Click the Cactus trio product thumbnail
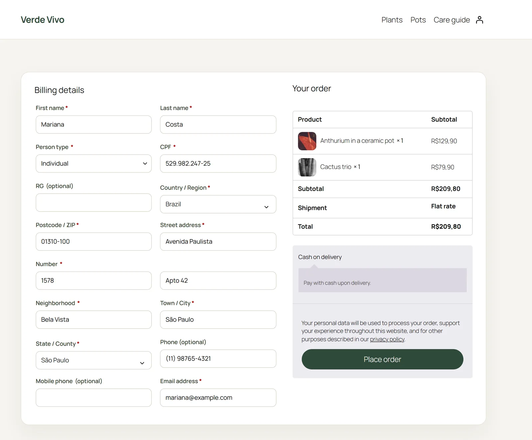Viewport: 532px width, 440px height. (x=307, y=167)
